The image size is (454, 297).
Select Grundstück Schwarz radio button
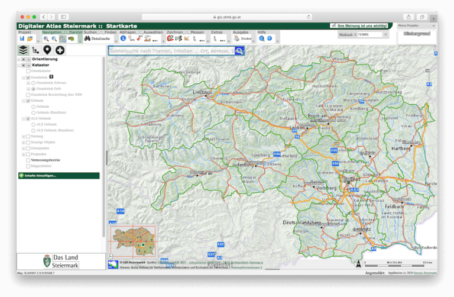pos(33,83)
